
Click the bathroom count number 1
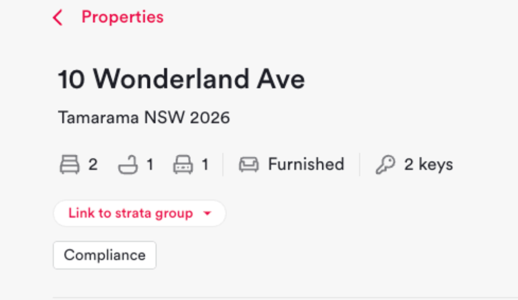coord(150,164)
